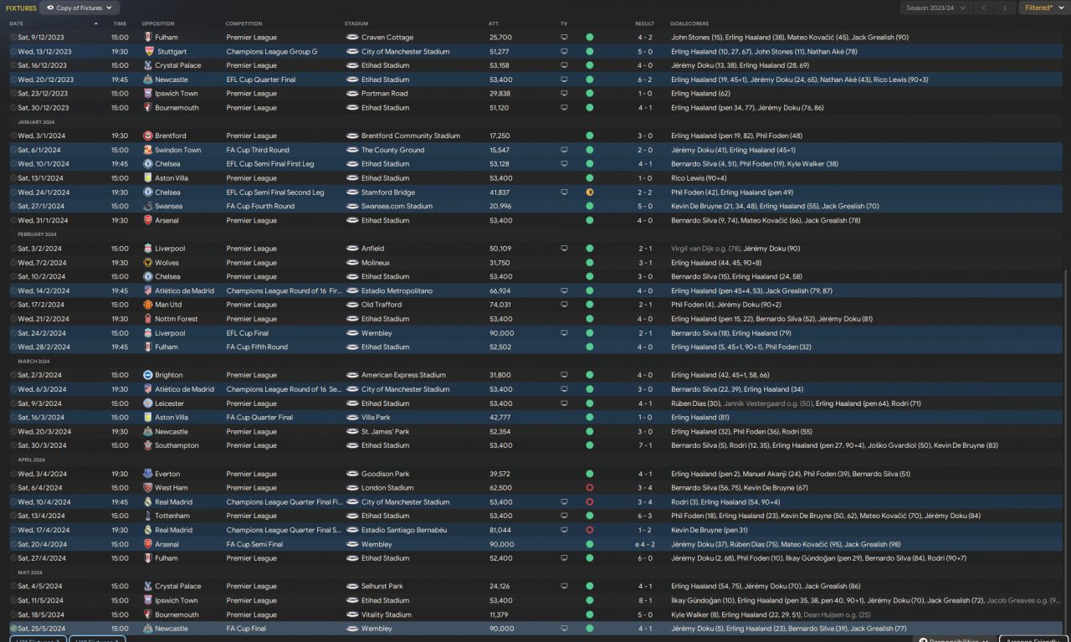1071x642 pixels.
Task: Open the Brentford club badge
Action: coord(148,136)
